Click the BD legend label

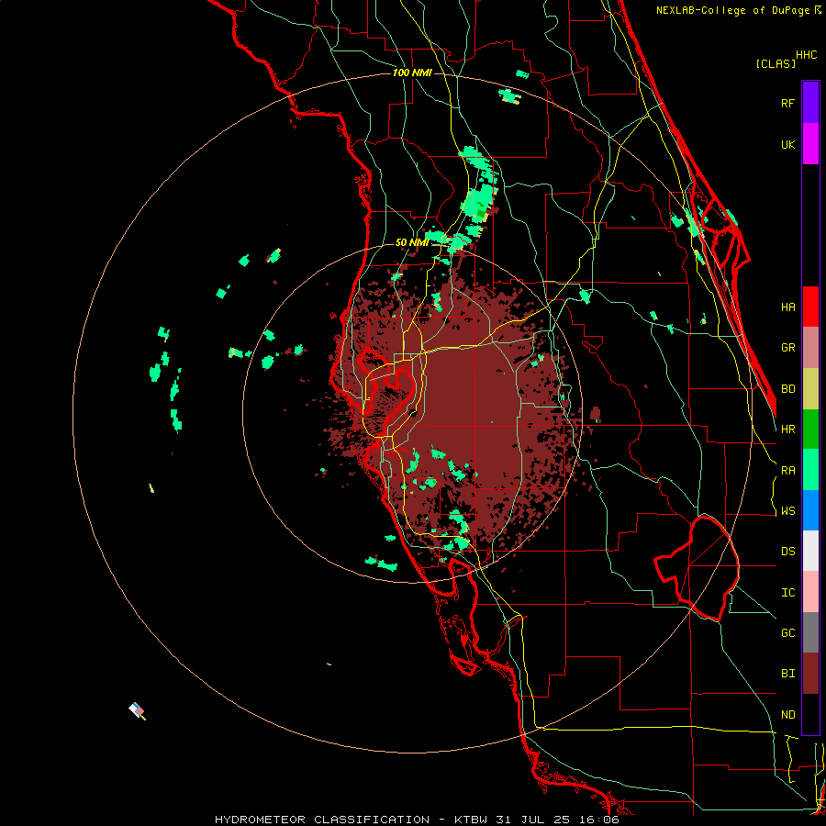(x=787, y=389)
